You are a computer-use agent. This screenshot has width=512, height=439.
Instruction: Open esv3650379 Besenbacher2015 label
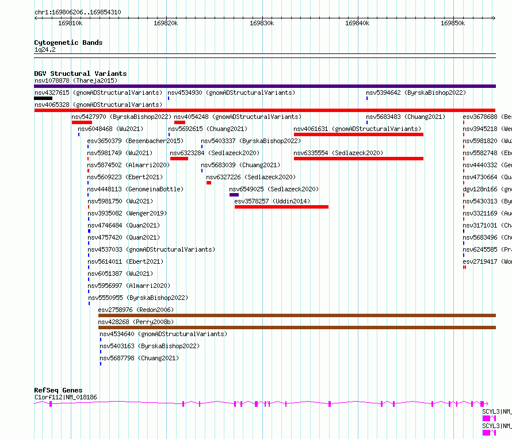pos(135,141)
